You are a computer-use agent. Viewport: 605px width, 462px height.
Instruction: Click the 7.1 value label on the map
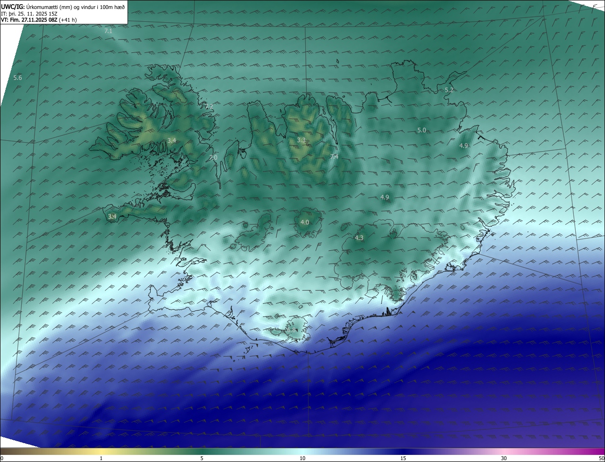point(109,31)
